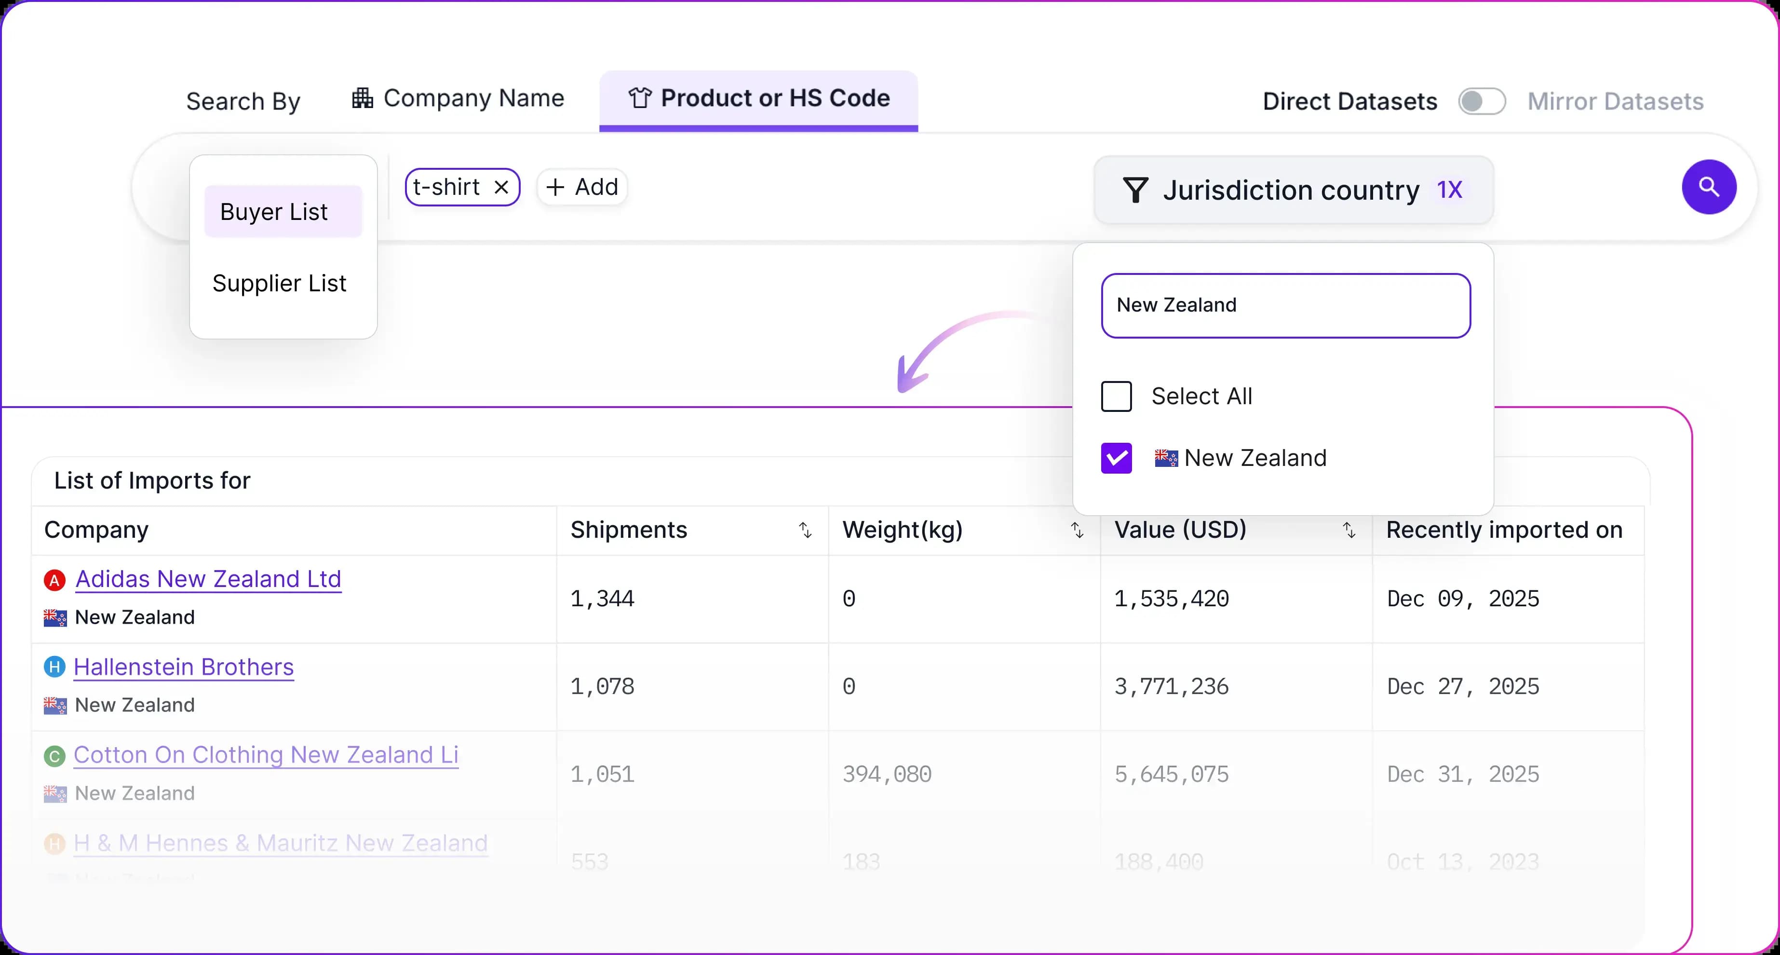Remove the t-shirt tag with X

click(502, 188)
